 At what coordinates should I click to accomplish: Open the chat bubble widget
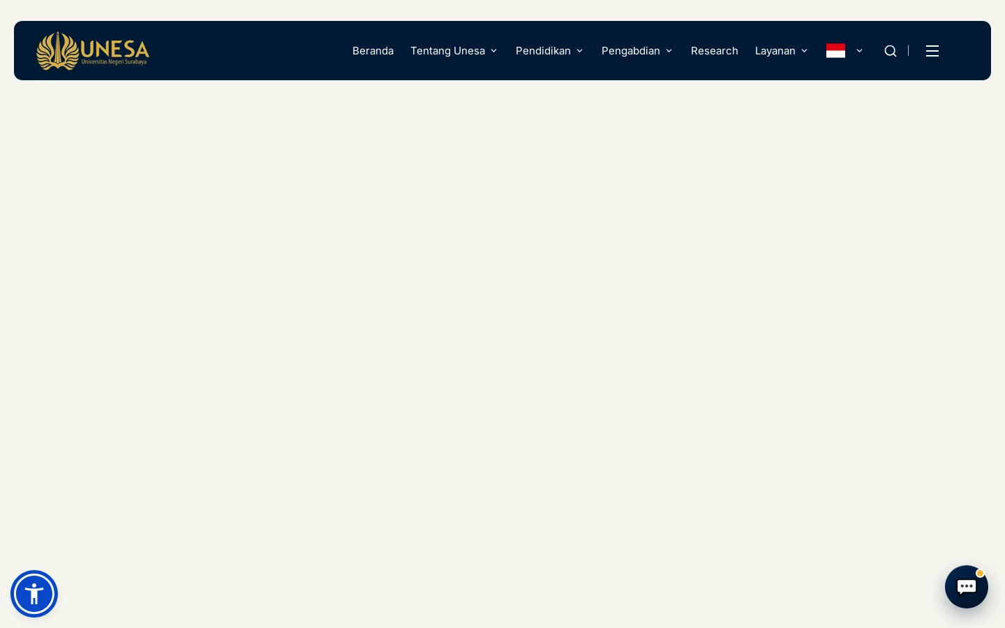click(967, 587)
